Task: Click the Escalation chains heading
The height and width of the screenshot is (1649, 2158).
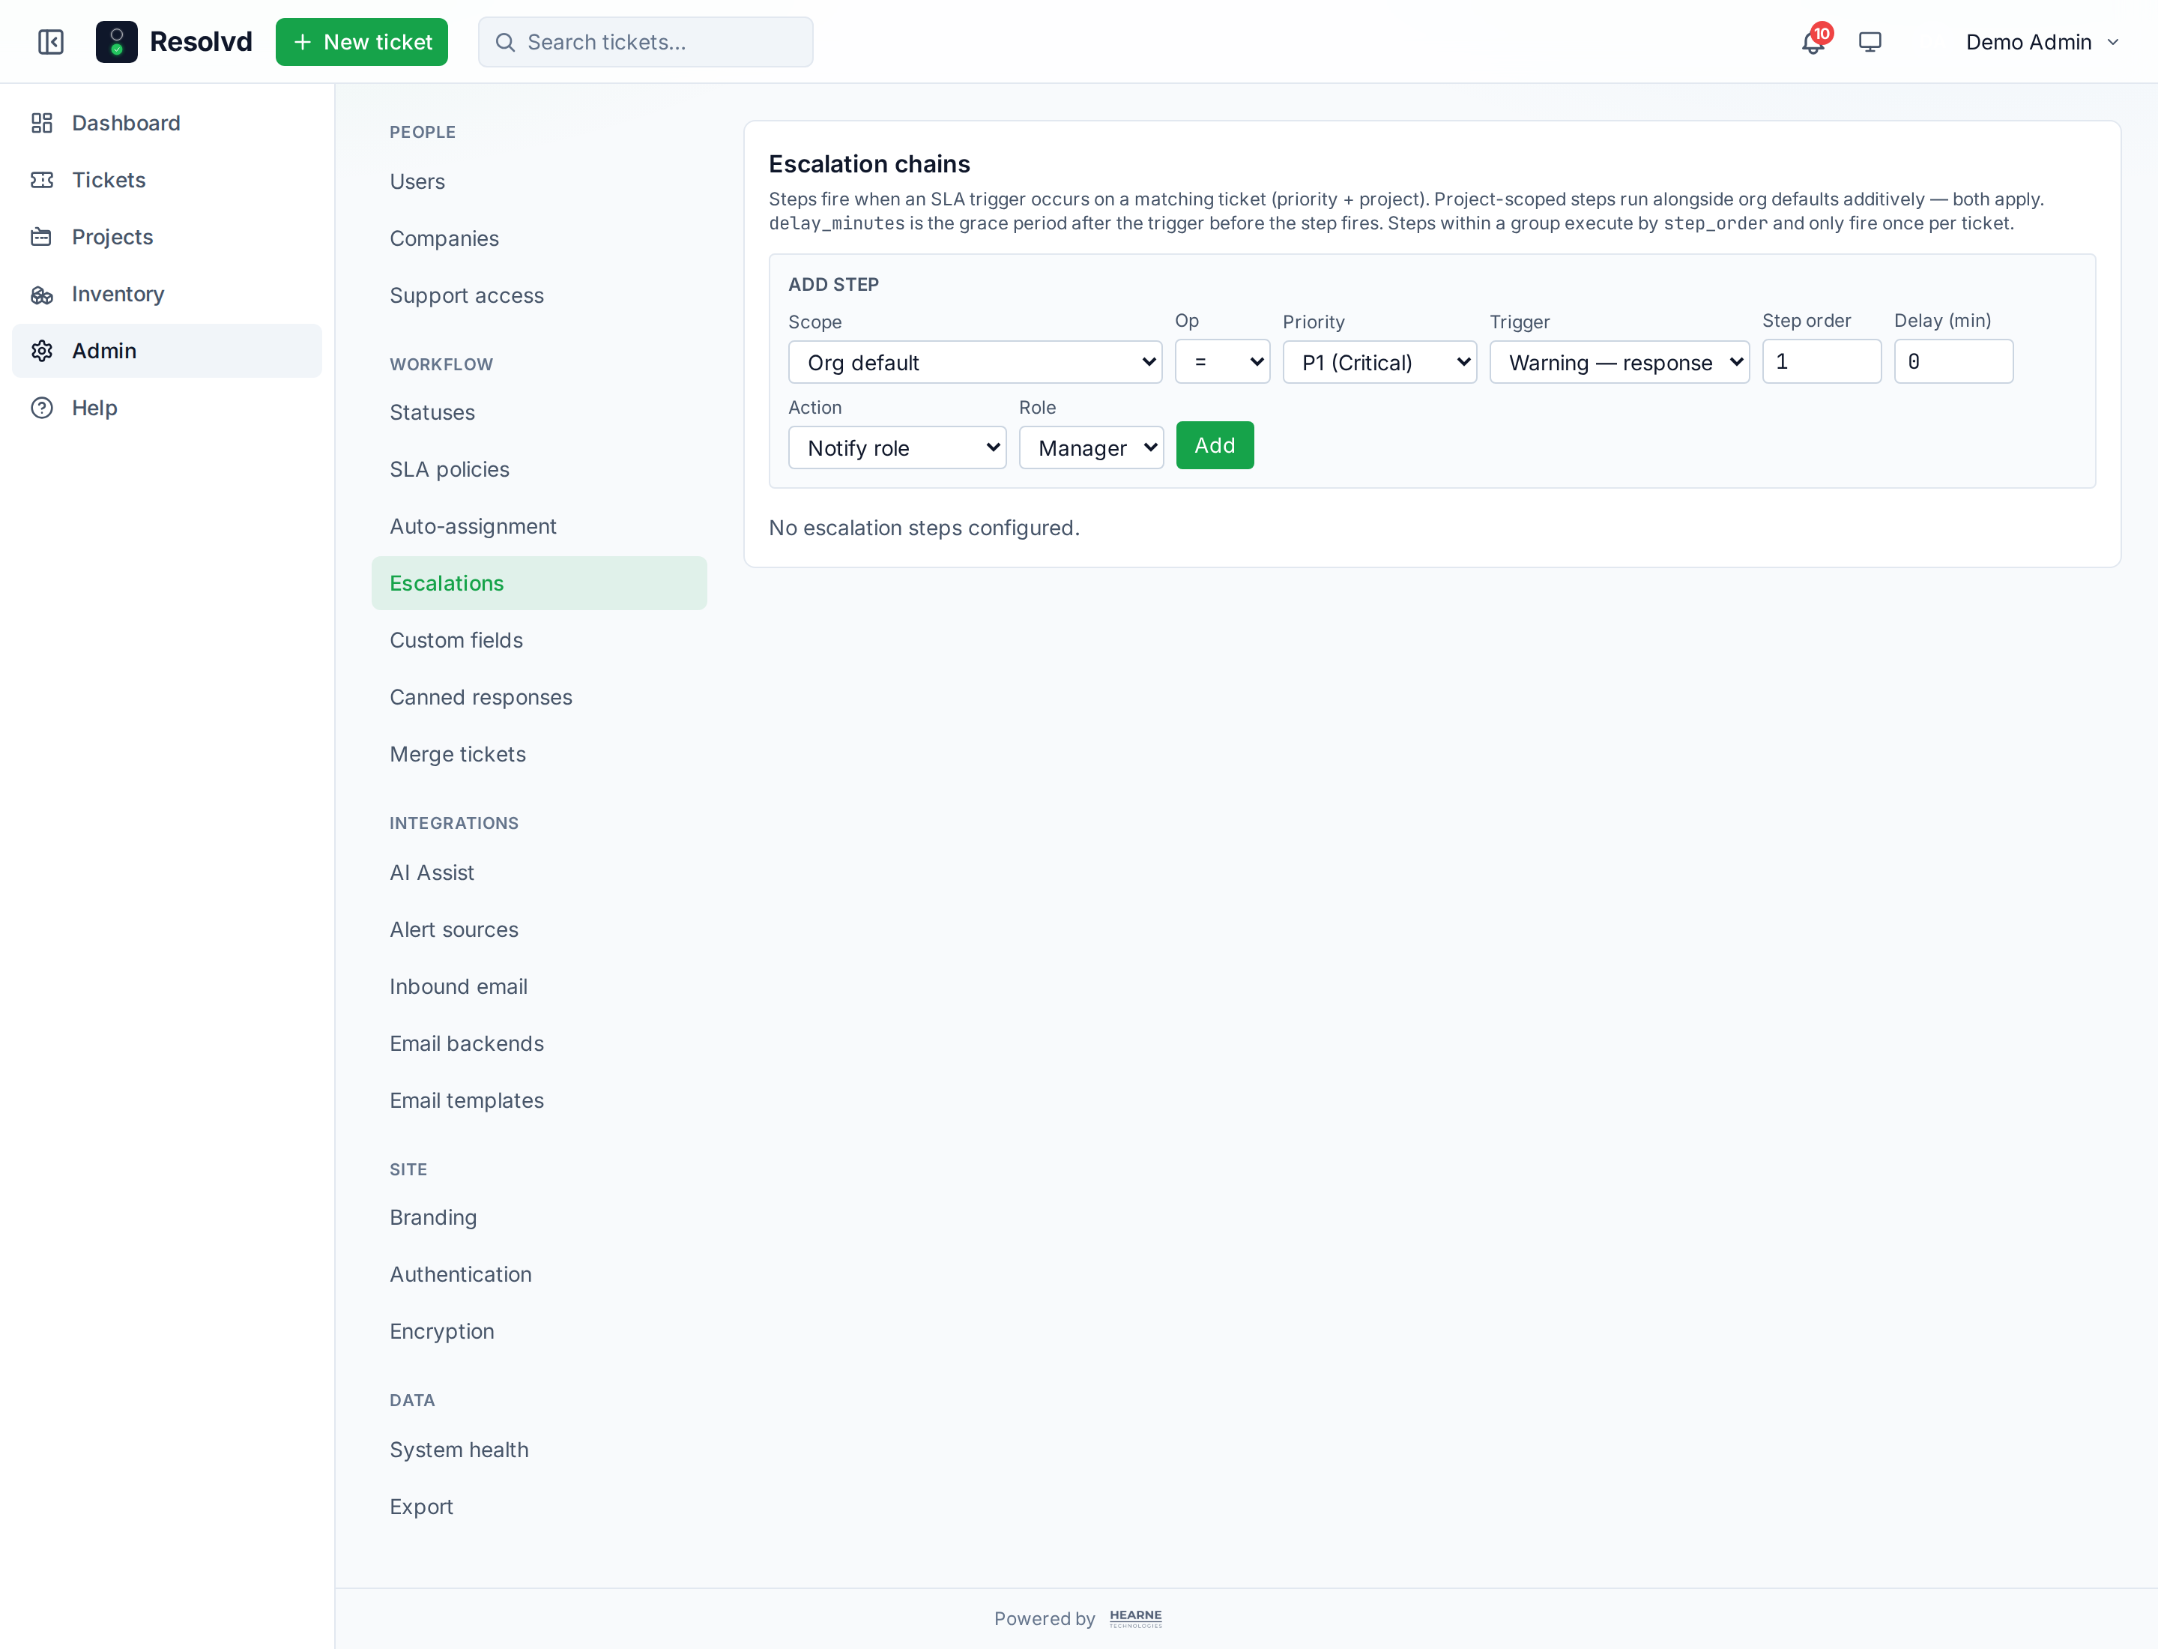Action: click(x=869, y=164)
